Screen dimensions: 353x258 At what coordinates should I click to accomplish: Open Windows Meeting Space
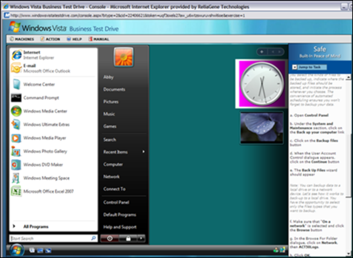click(54, 178)
